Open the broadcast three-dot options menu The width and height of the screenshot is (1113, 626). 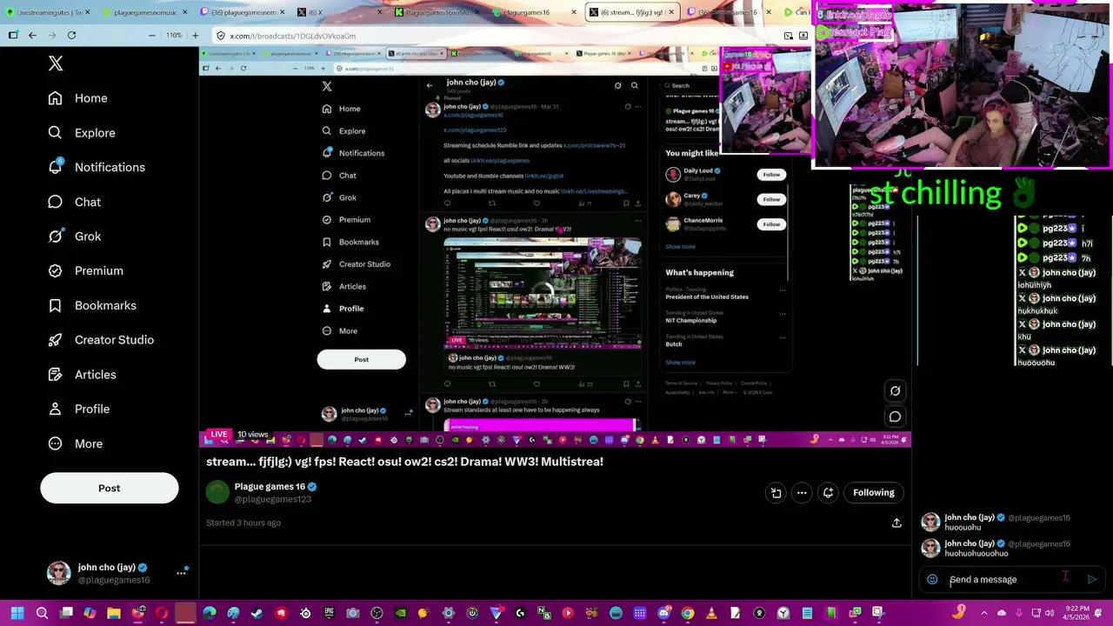tap(802, 493)
